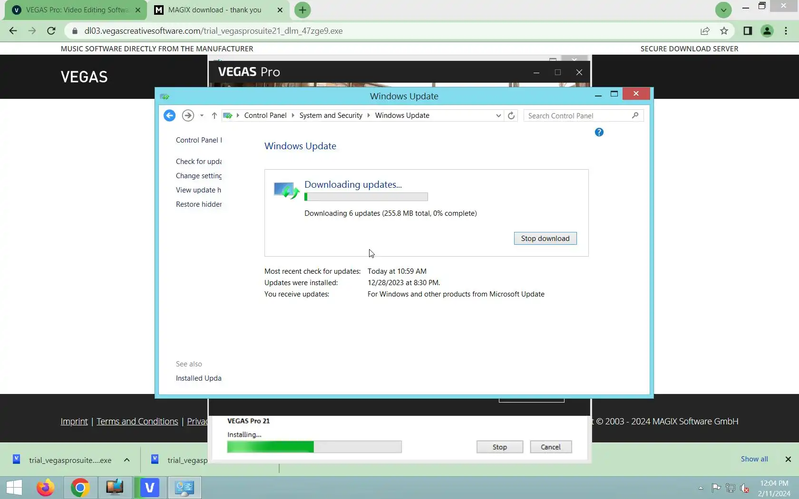The height and width of the screenshot is (499, 799).
Task: Open the network tray icon
Action: [x=731, y=488]
